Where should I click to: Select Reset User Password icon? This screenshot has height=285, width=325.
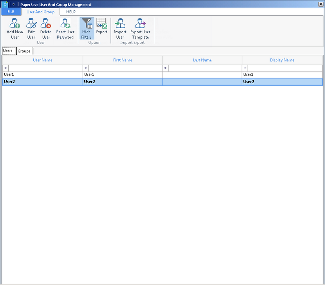pyautogui.click(x=65, y=24)
